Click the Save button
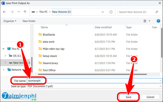 (129, 97)
